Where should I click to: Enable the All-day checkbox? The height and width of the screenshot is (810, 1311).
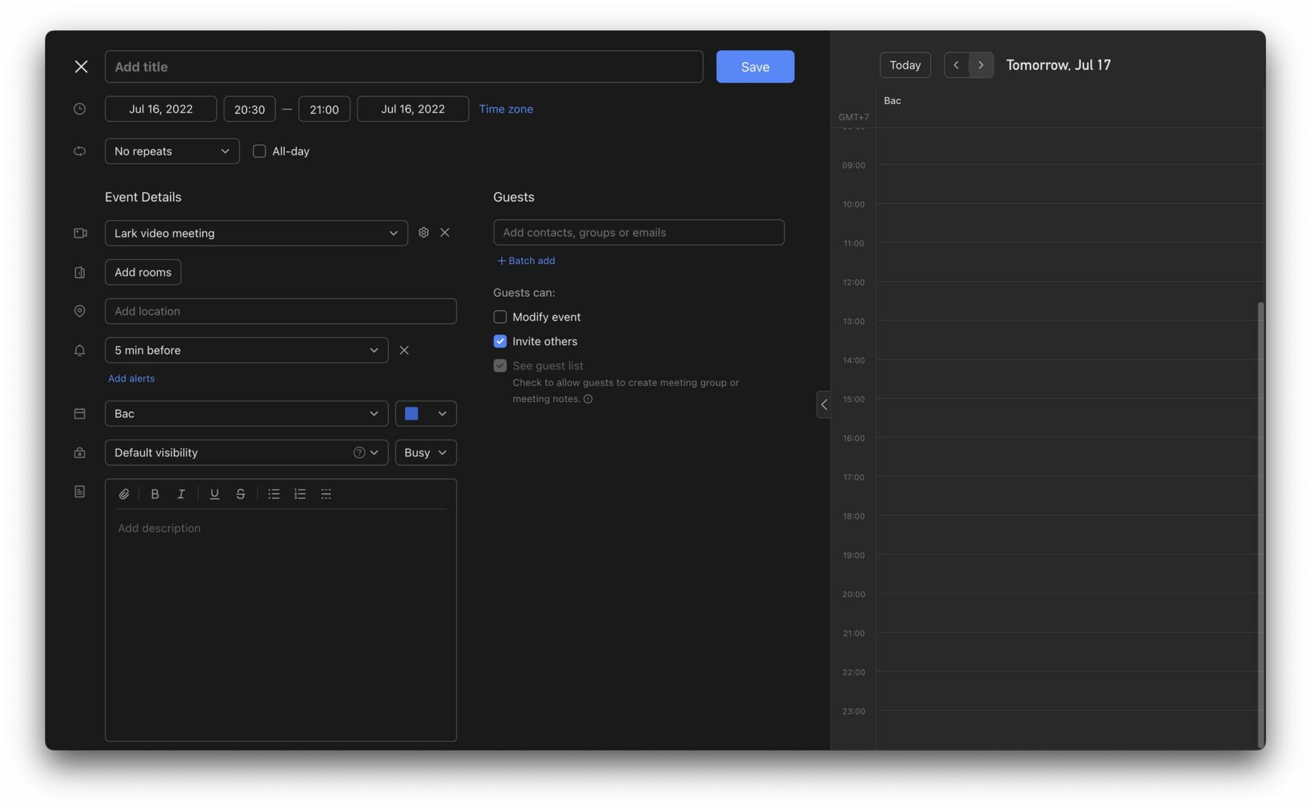[260, 151]
